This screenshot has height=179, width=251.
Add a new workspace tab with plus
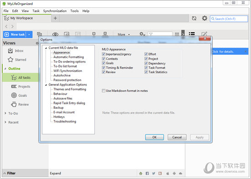pos(55,18)
